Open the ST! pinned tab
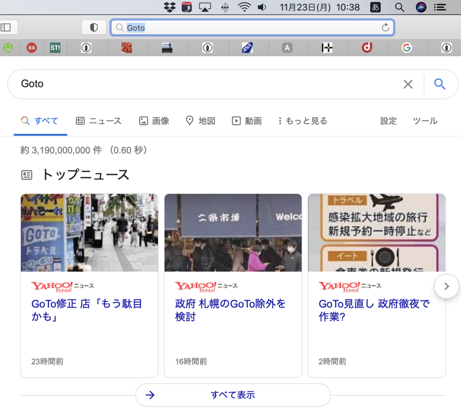The height and width of the screenshot is (412, 461). (x=55, y=48)
